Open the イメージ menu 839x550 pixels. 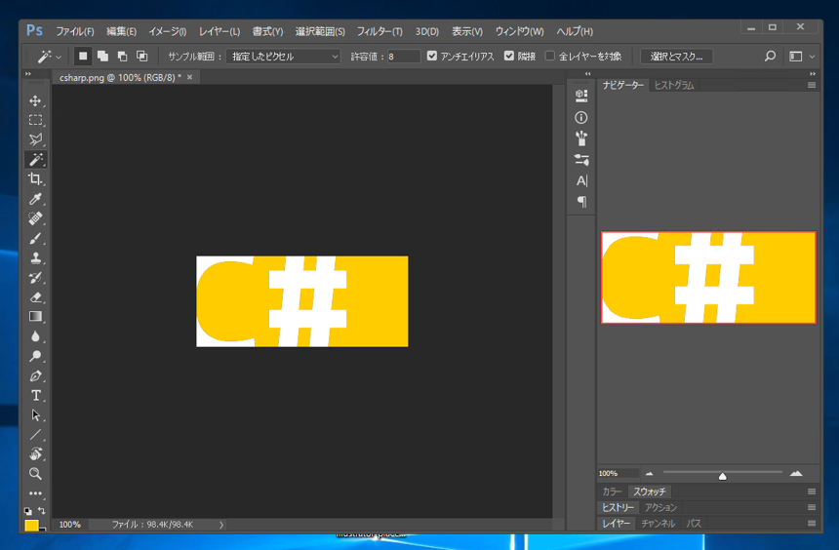[x=168, y=31]
